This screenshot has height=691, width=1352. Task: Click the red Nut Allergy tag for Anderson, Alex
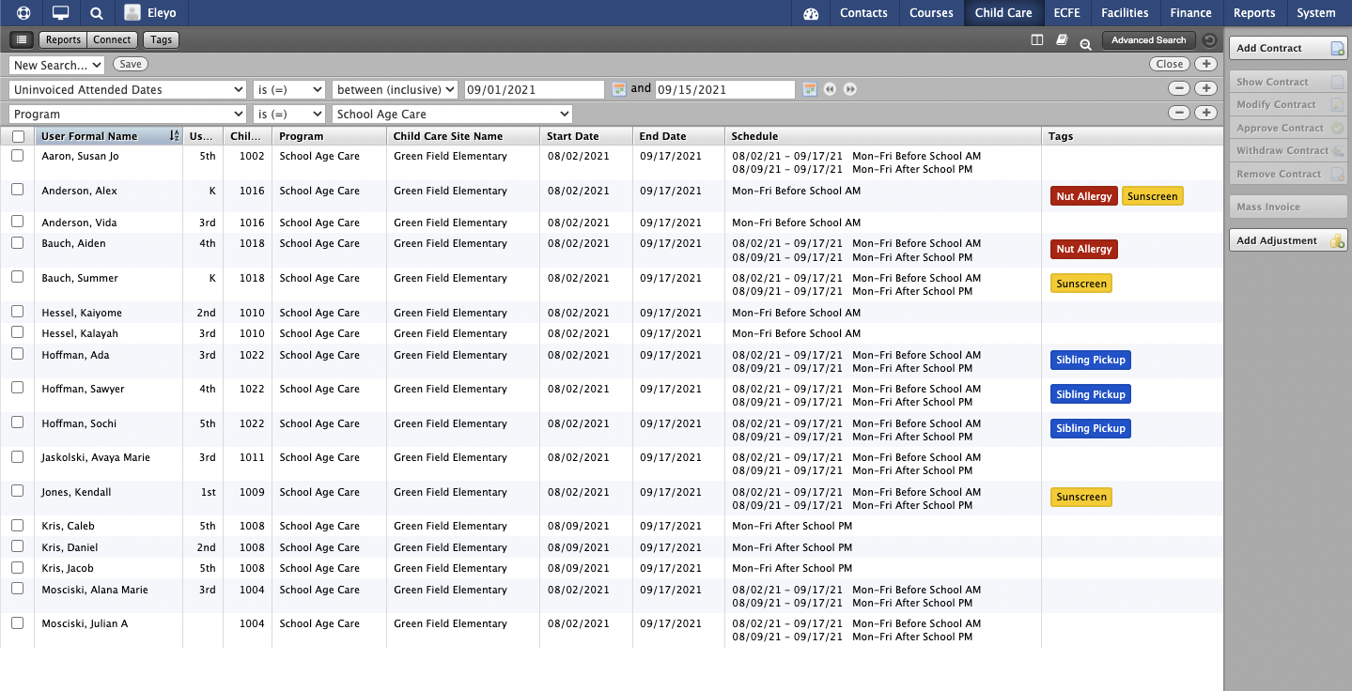1083,196
